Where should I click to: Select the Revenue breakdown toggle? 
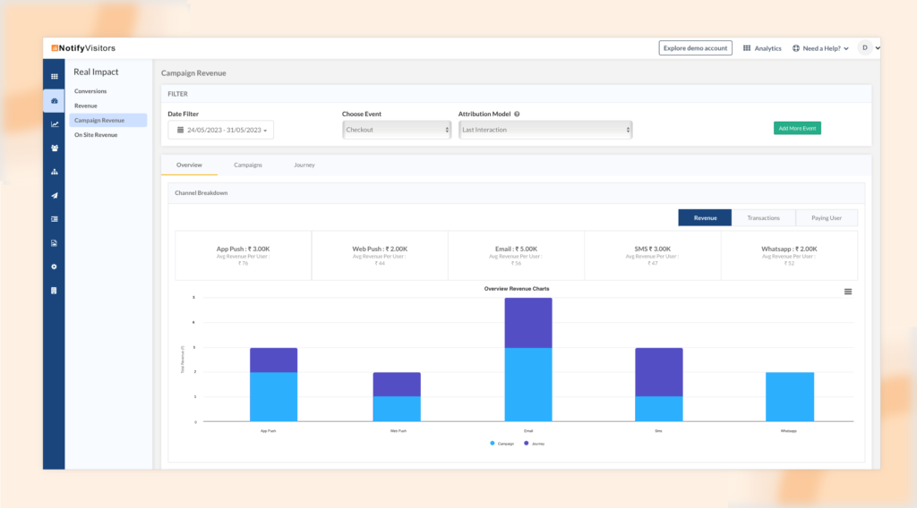[x=705, y=218]
